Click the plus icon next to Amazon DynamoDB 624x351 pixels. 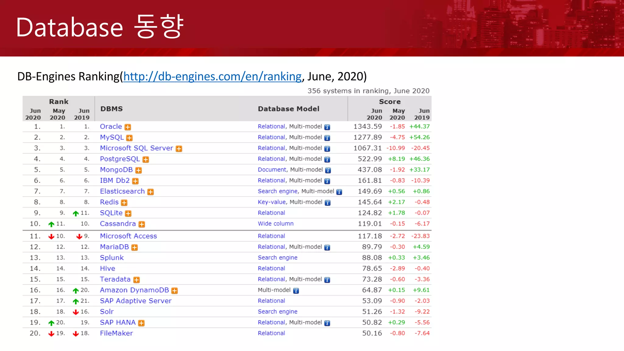(x=175, y=291)
